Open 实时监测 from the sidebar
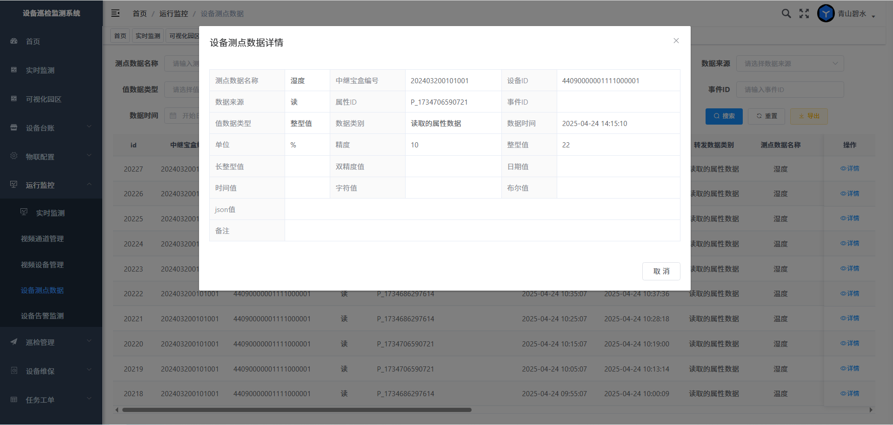The image size is (893, 425). pyautogui.click(x=40, y=70)
